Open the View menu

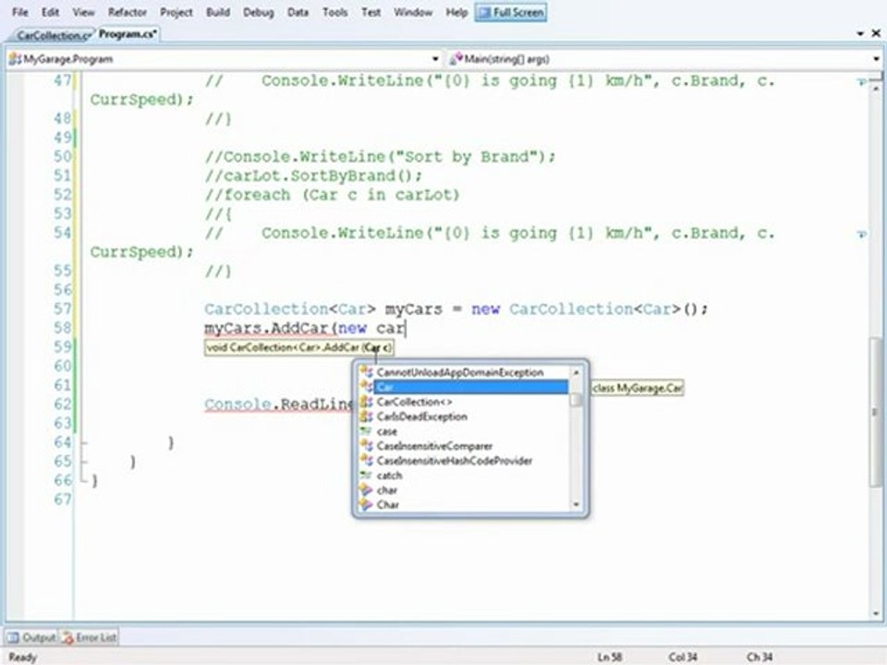[x=83, y=12]
